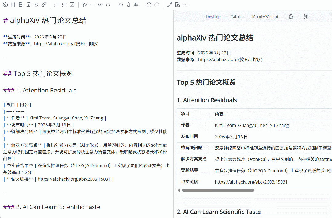Insert an unordered bullet list
Viewport: 332px width, 218px height.
click(x=57, y=5)
